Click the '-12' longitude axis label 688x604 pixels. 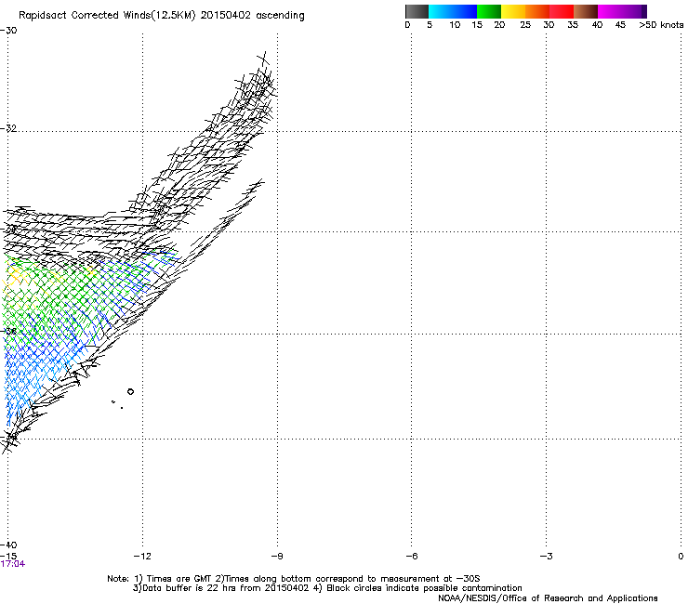141,557
